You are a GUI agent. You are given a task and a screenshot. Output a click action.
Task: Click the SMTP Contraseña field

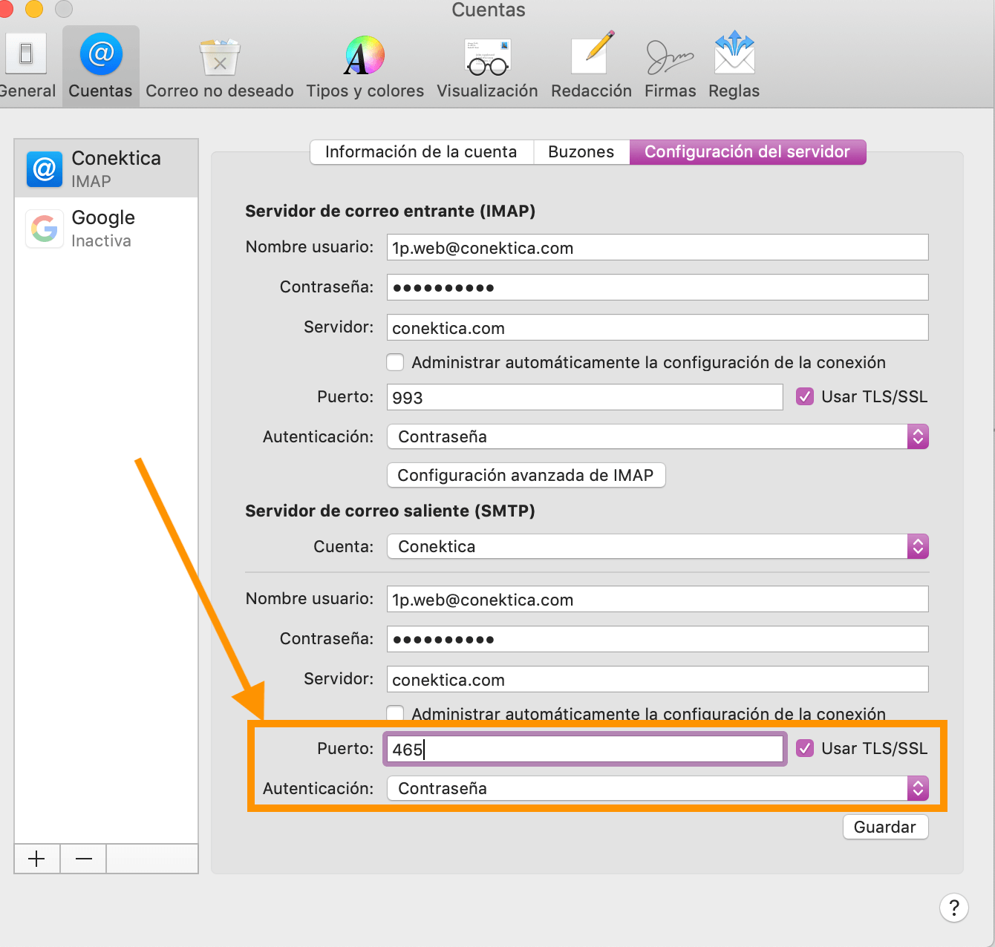(657, 639)
